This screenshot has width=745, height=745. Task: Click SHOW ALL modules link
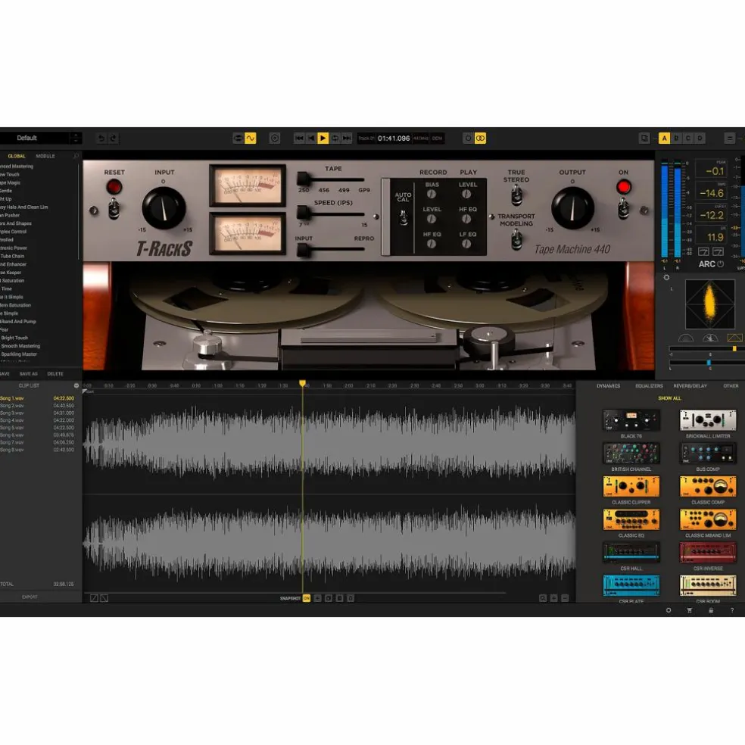(x=669, y=398)
